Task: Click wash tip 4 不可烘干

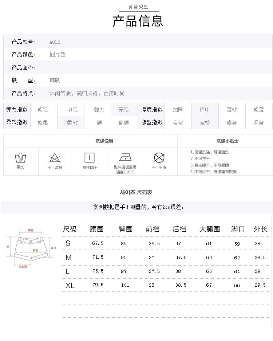Action: coord(213,172)
